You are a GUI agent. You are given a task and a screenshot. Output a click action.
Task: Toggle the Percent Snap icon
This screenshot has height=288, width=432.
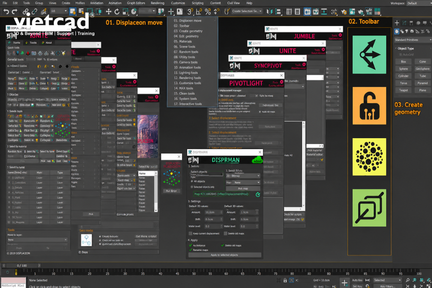click(208, 12)
